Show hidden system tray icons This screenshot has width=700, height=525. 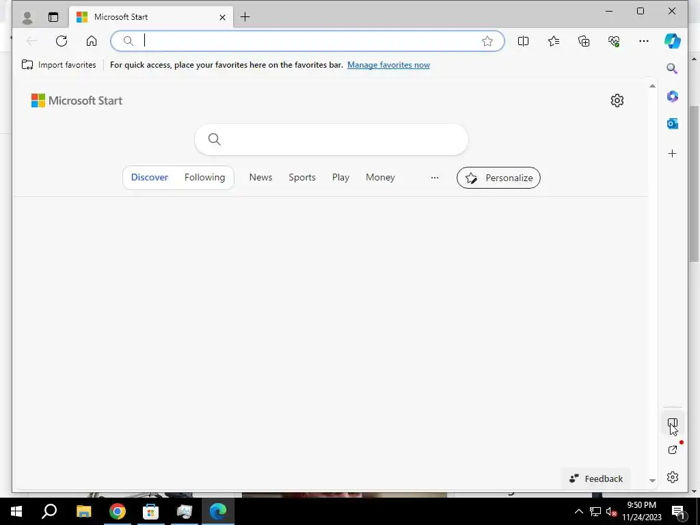tap(578, 511)
